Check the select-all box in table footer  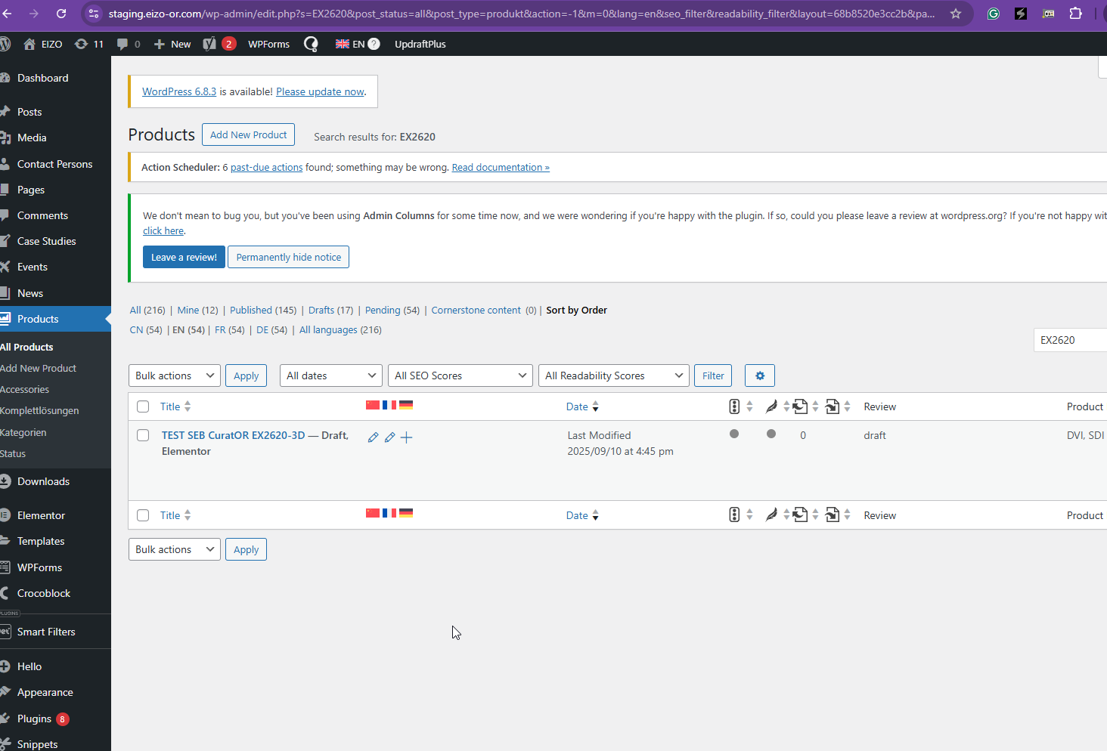pos(143,515)
